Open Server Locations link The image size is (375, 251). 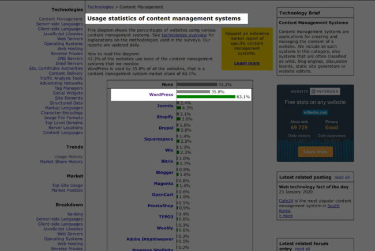tap(66, 128)
